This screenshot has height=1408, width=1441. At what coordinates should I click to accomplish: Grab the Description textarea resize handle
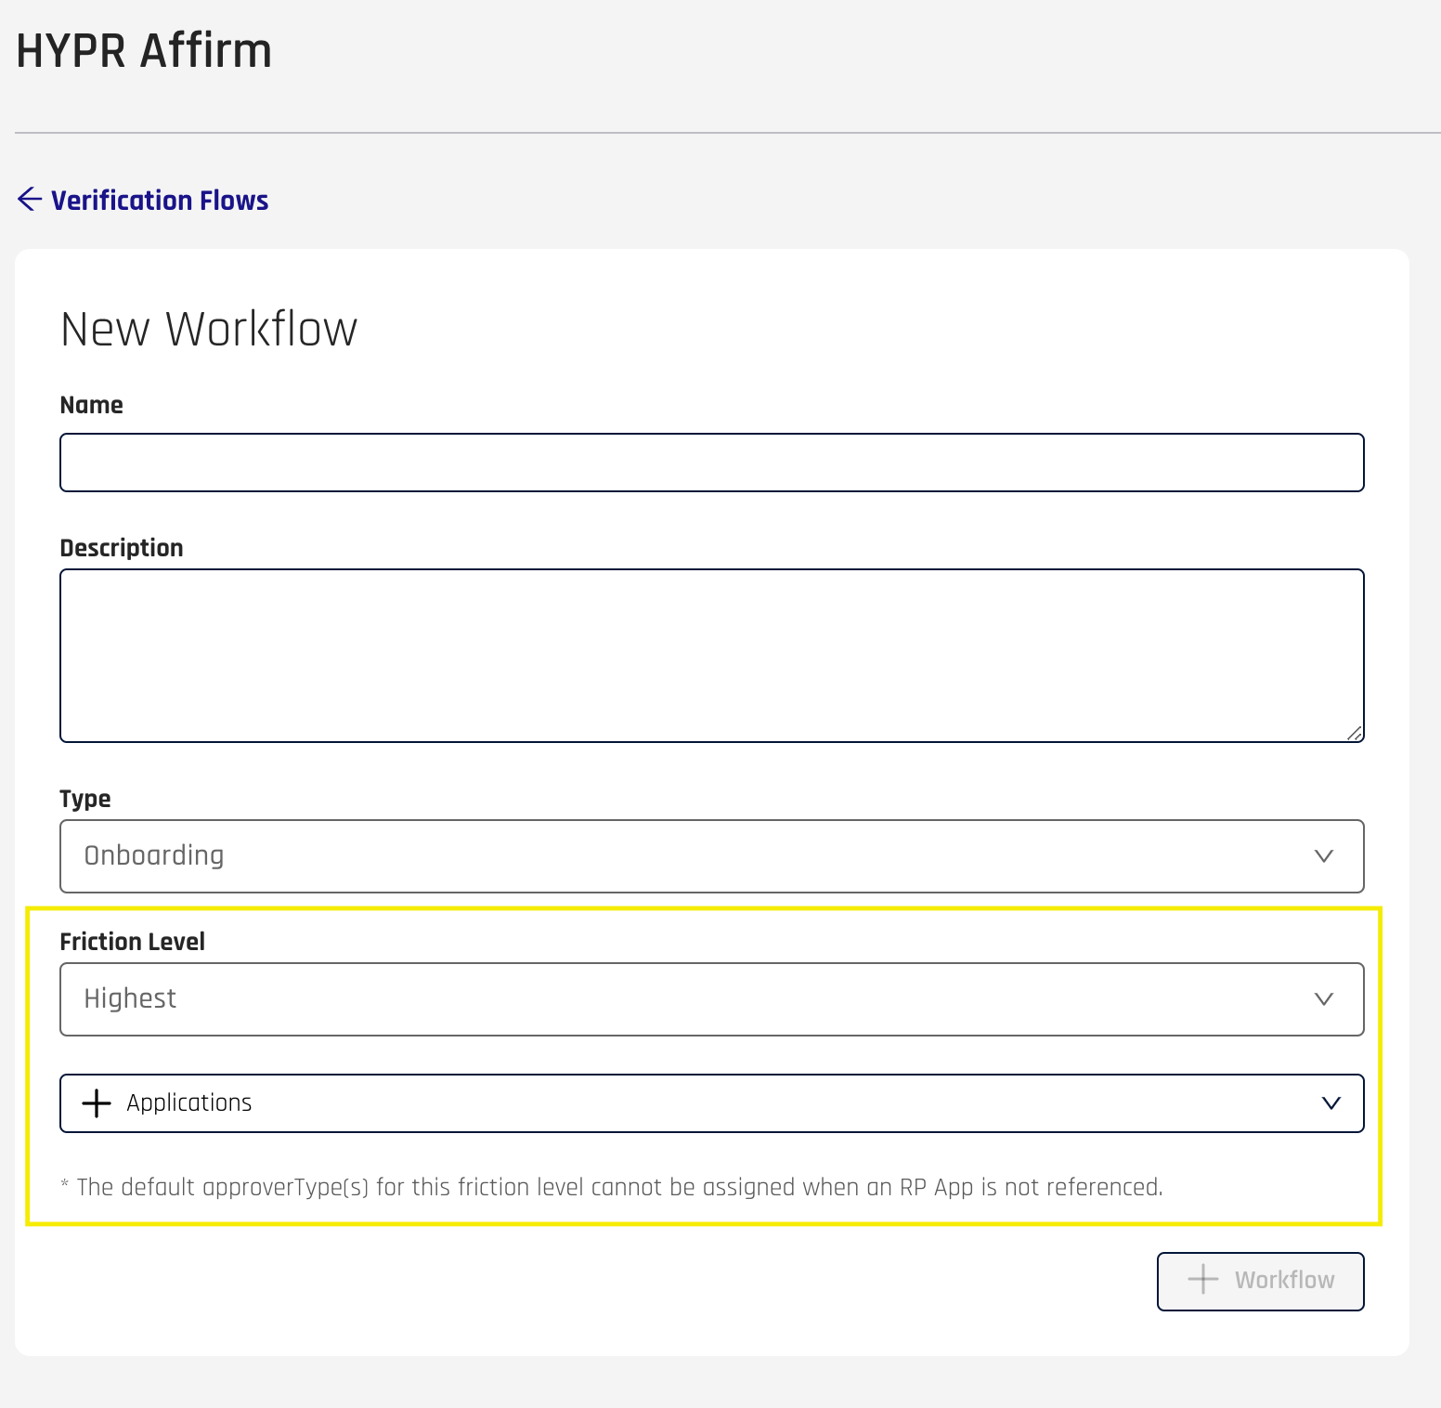point(1355,734)
